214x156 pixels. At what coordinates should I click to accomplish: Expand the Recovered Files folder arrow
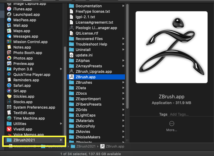click(x=123, y=39)
